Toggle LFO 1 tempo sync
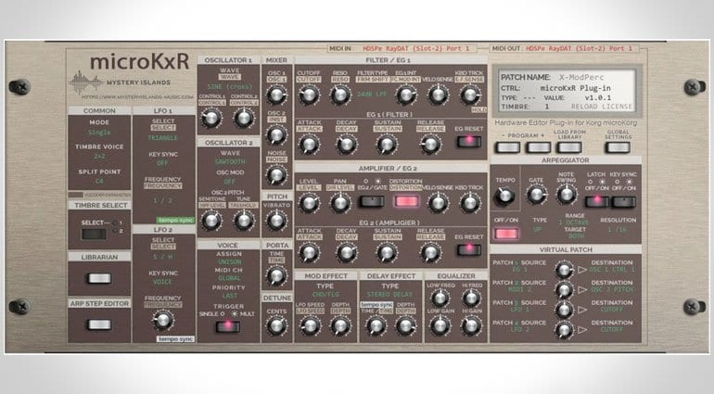 point(176,220)
